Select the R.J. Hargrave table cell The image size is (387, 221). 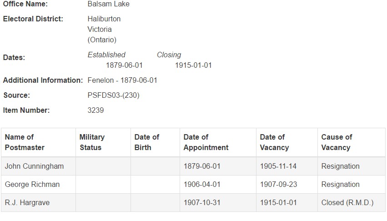[27, 203]
